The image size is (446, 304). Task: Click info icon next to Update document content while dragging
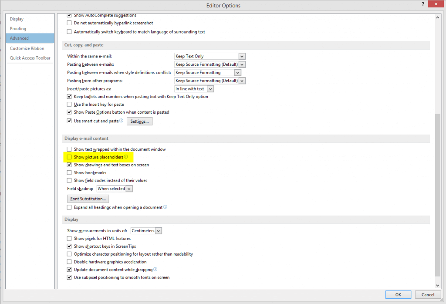(155, 269)
